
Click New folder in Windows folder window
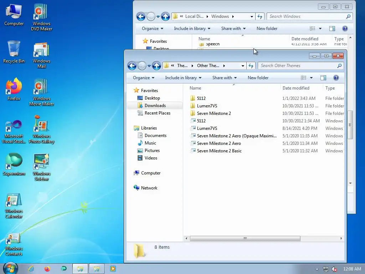pos(267,29)
